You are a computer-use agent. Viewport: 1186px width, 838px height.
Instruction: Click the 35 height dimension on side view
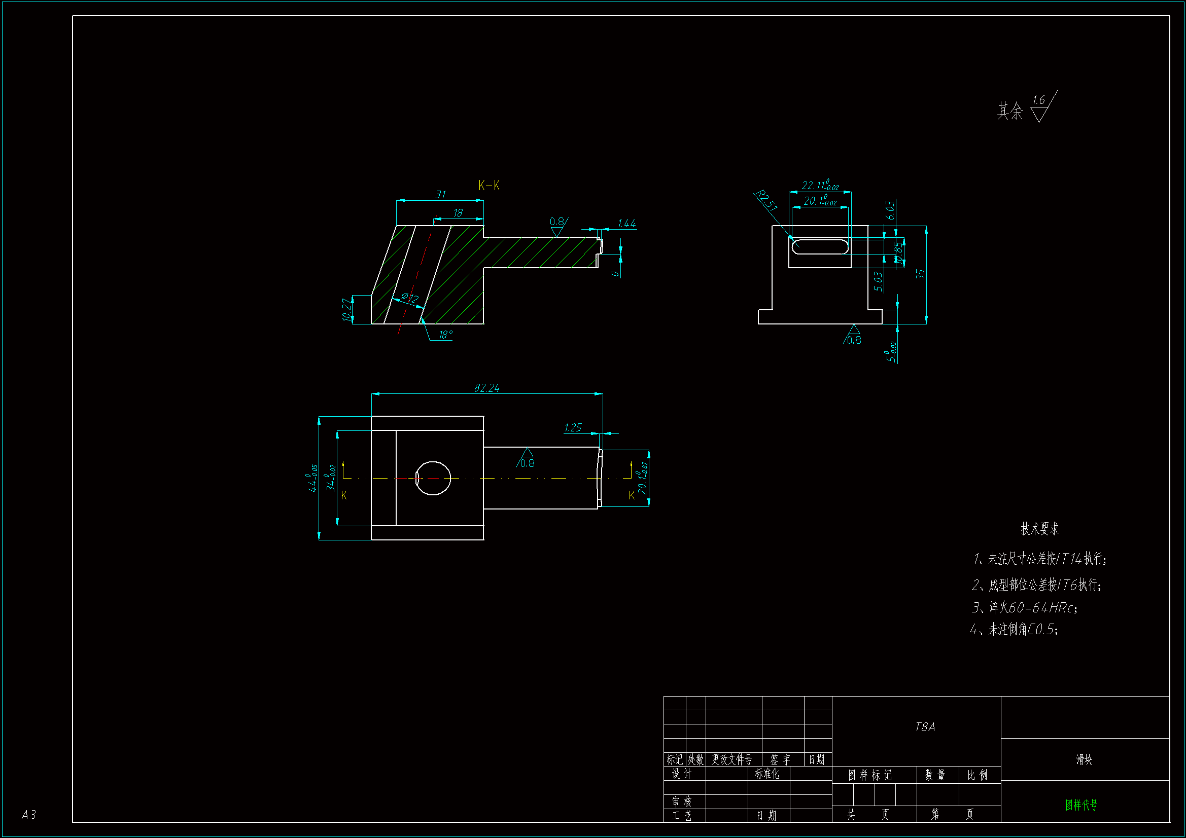(x=921, y=274)
